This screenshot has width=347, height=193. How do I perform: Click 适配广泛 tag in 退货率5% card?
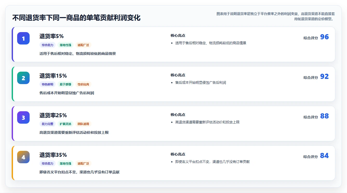tap(83, 45)
